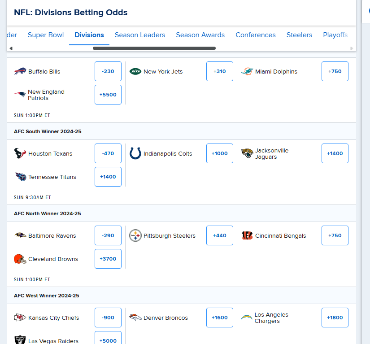Click the AFC North Winner 2024-25 heading
The width and height of the screenshot is (370, 344).
48,213
